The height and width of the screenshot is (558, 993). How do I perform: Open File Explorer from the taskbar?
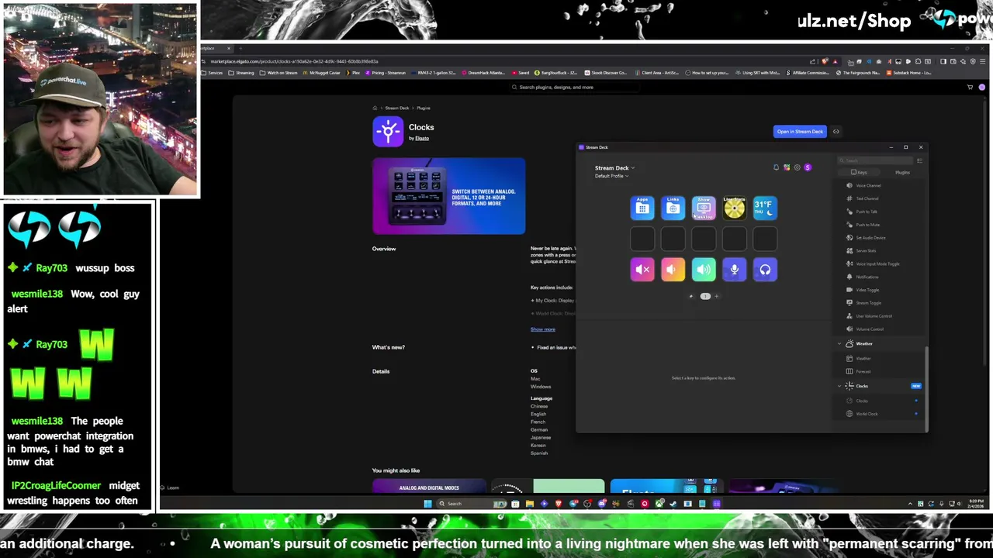coord(529,504)
